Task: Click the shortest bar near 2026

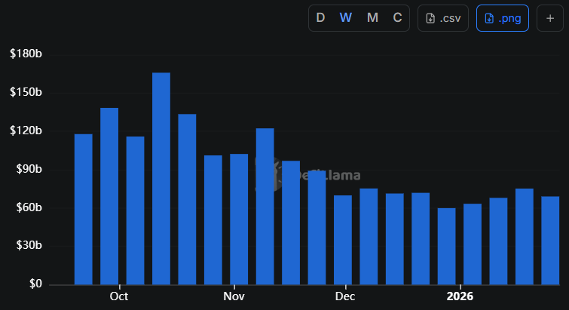Action: (x=447, y=246)
